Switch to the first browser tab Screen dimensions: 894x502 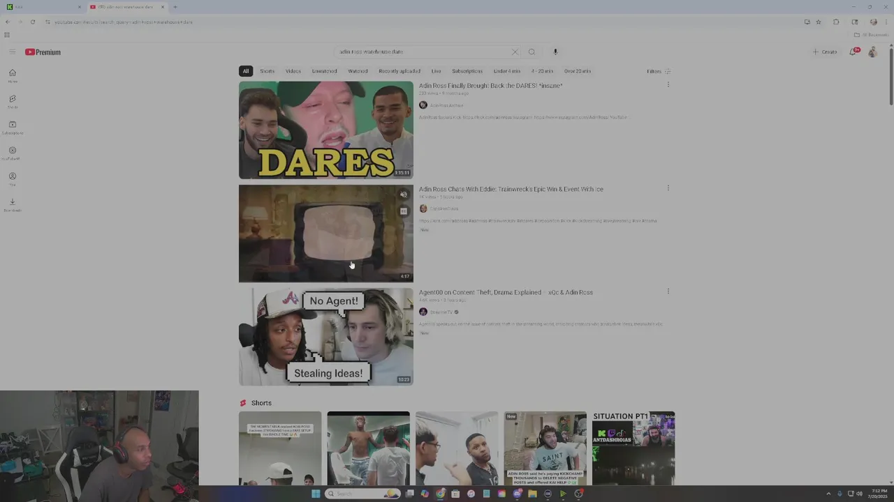pos(43,7)
